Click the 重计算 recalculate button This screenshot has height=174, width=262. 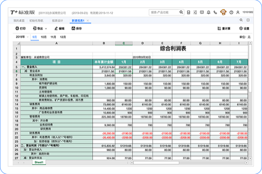pyautogui.click(x=224, y=28)
